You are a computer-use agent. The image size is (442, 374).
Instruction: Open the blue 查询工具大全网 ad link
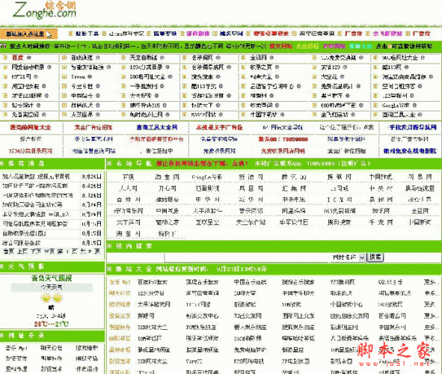coord(157,127)
